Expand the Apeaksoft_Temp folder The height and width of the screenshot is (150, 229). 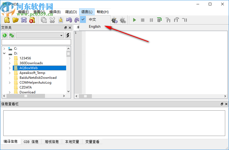pos(10,73)
